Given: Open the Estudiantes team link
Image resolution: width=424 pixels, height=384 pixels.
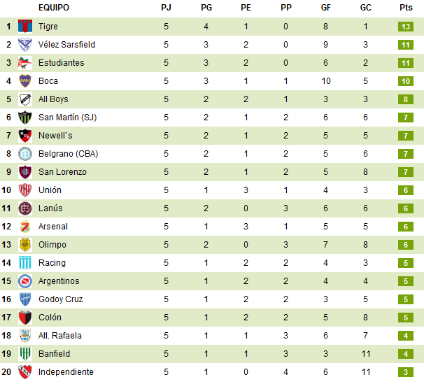Looking at the screenshot, I should 61,63.
